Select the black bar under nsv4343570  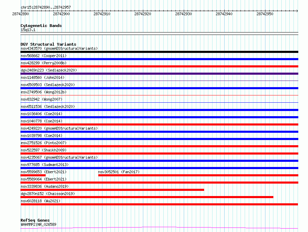(x=159, y=52)
